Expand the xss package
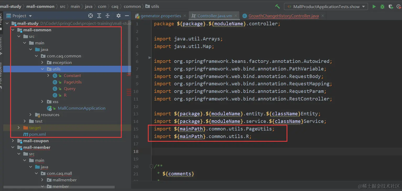The width and height of the screenshot is (402, 191). click(x=42, y=102)
